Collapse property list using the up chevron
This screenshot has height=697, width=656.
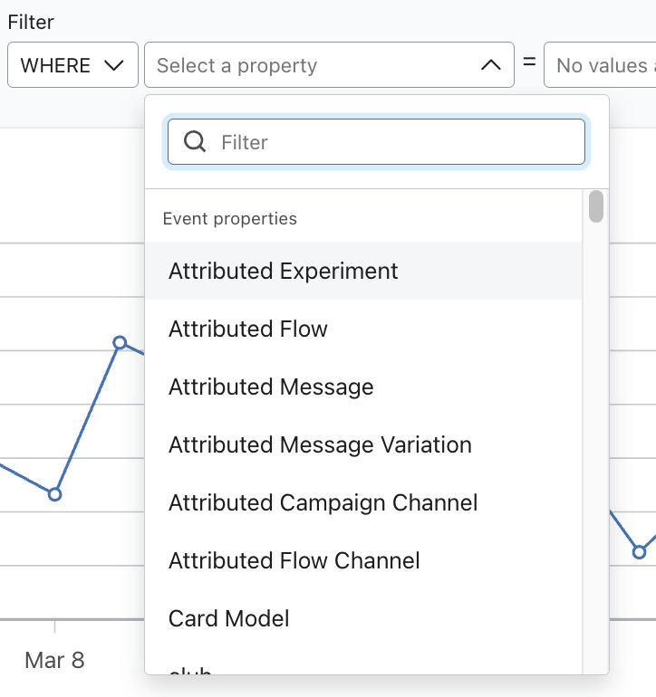pos(490,65)
